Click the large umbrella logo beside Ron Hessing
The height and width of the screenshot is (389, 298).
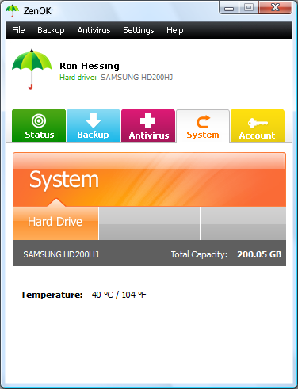tap(32, 69)
